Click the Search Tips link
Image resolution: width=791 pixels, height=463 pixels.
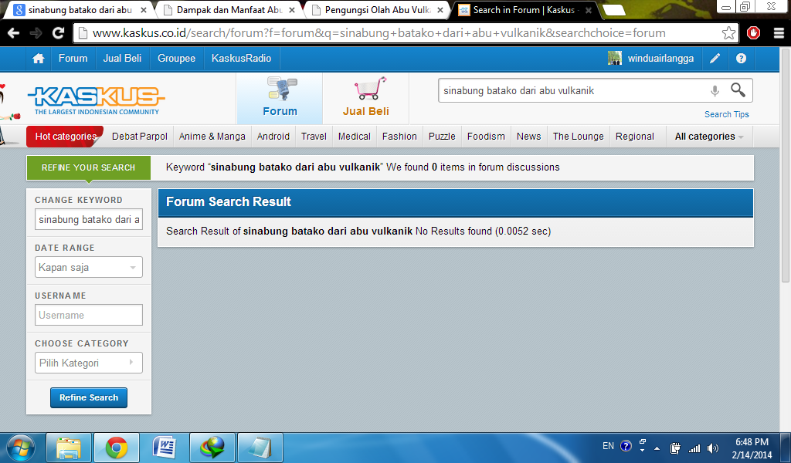coord(726,114)
